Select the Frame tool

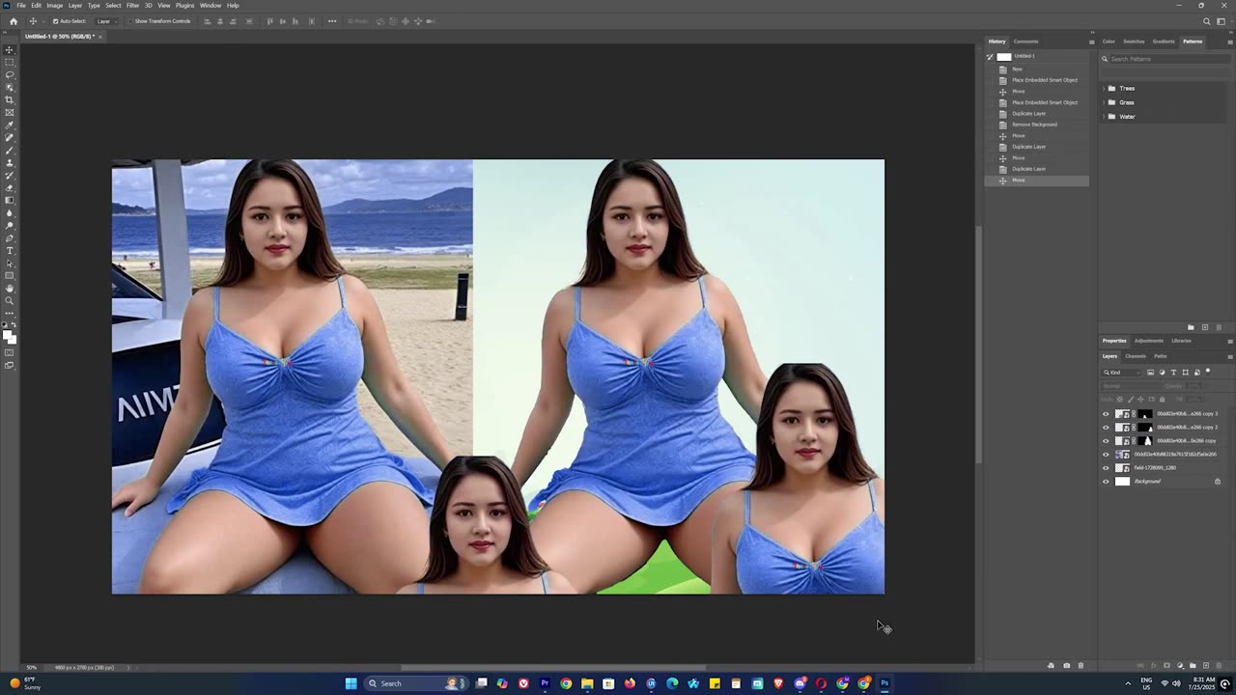pos(10,113)
